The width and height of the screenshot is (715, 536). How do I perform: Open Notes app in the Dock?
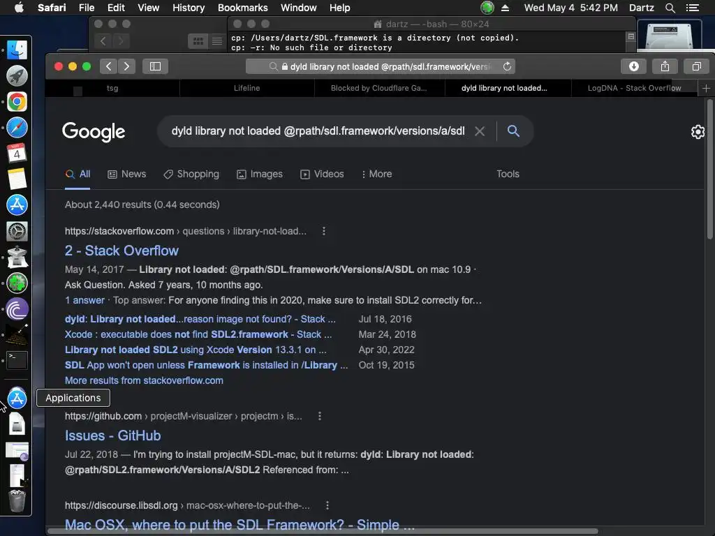[x=17, y=179]
